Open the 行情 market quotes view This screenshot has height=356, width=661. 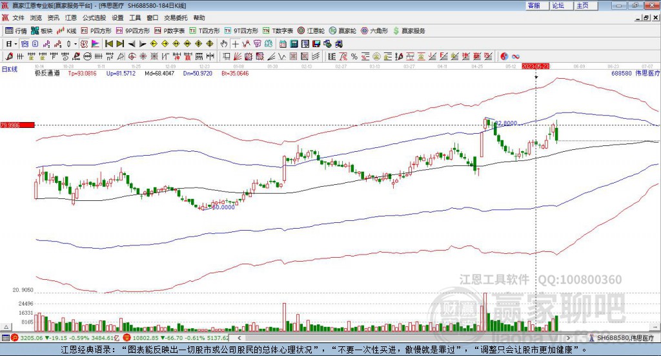(x=16, y=31)
